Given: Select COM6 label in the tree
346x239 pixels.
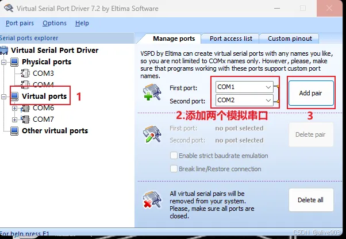Looking at the screenshot, I should (43, 108).
